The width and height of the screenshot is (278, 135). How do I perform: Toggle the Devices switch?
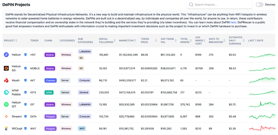click(x=259, y=5)
